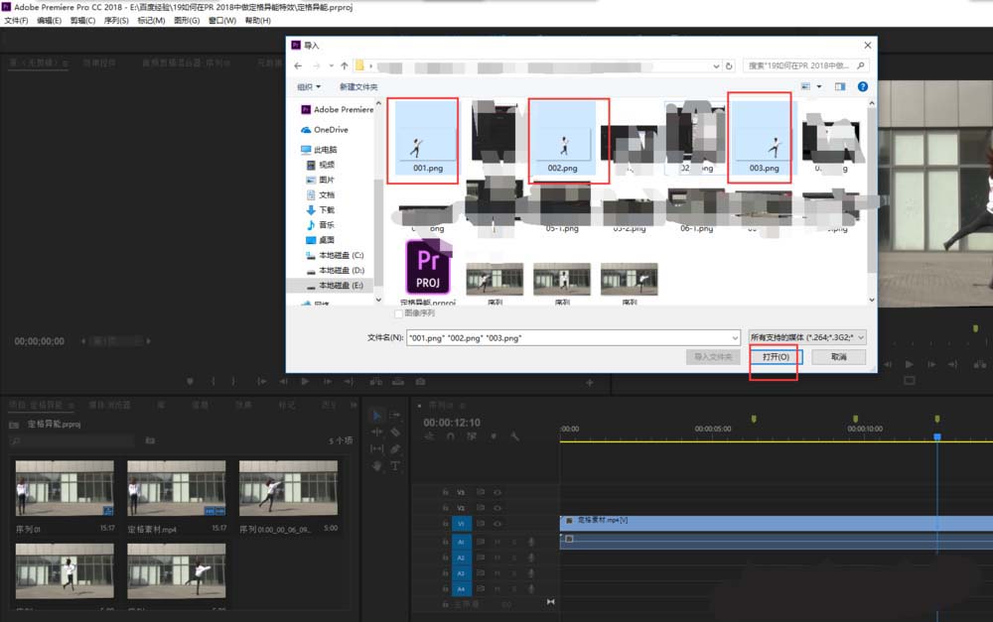This screenshot has width=993, height=622.
Task: Select the Type (T) tool
Action: pyautogui.click(x=395, y=465)
